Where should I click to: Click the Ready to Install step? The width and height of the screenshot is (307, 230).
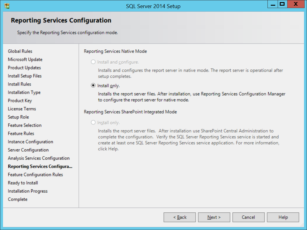point(23,183)
